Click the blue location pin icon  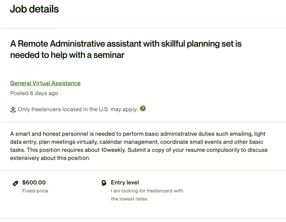click(x=13, y=110)
